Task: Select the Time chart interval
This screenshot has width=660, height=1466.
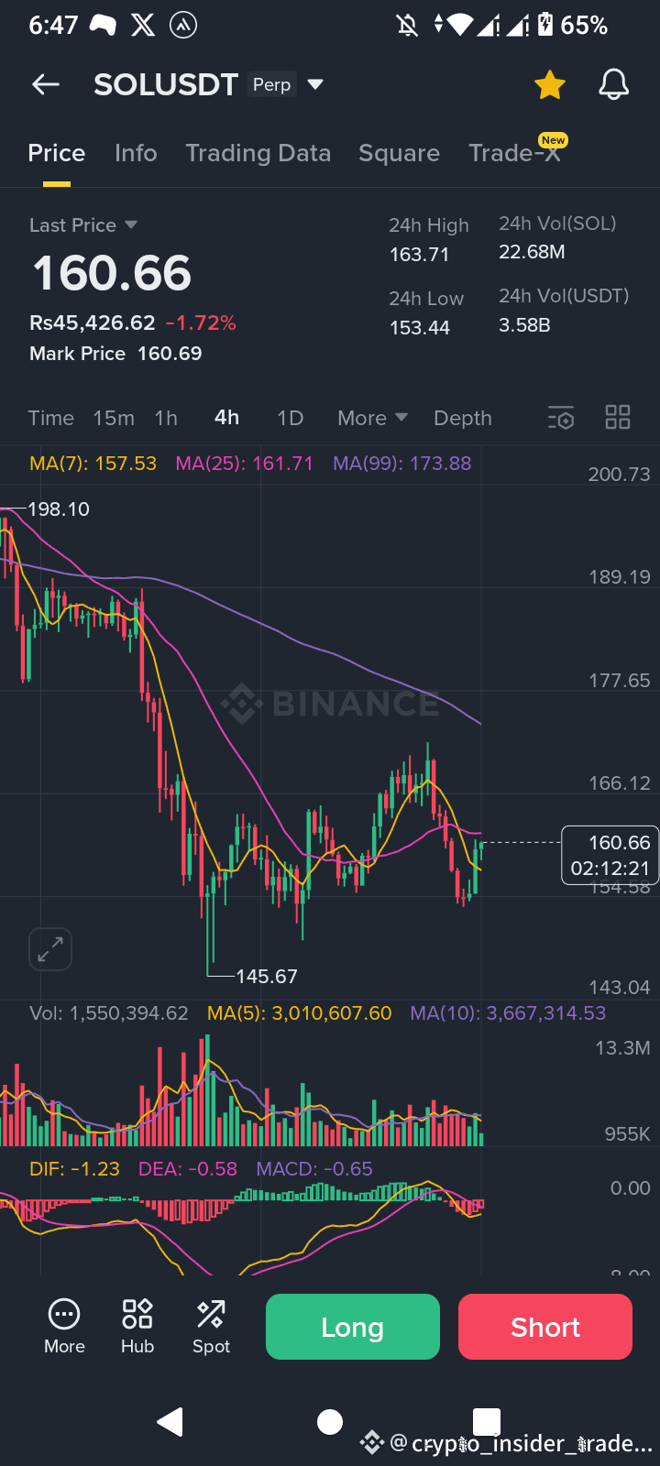Action: pyautogui.click(x=51, y=418)
